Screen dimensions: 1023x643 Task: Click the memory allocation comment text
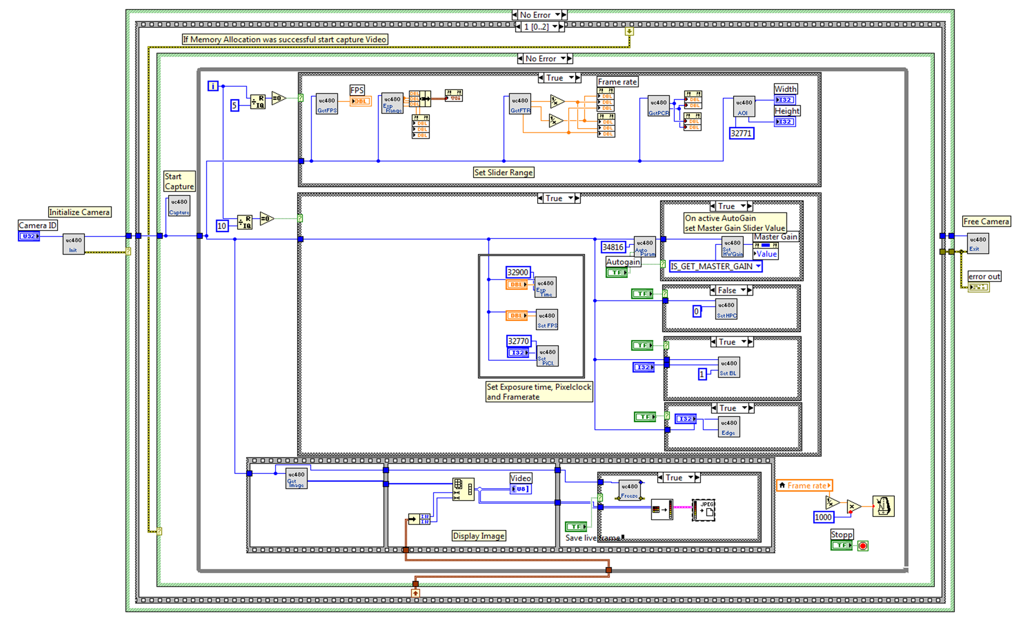coord(285,39)
